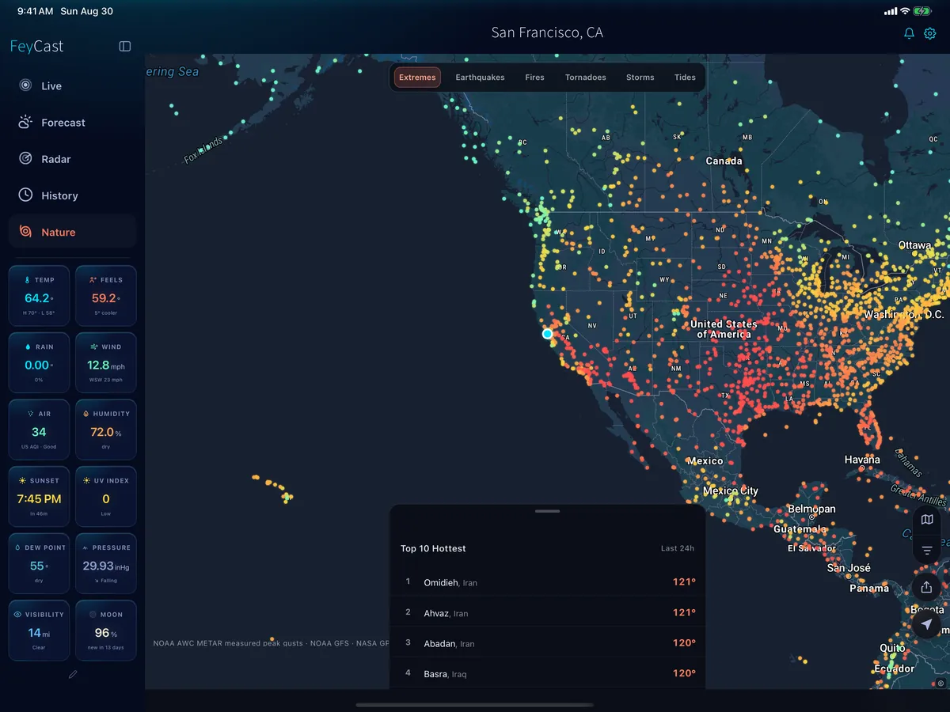Select the Nature section

click(x=73, y=232)
